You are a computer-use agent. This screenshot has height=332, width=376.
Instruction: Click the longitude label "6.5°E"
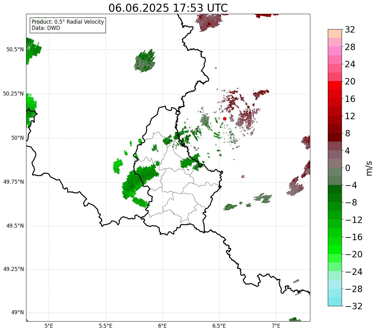point(219,326)
